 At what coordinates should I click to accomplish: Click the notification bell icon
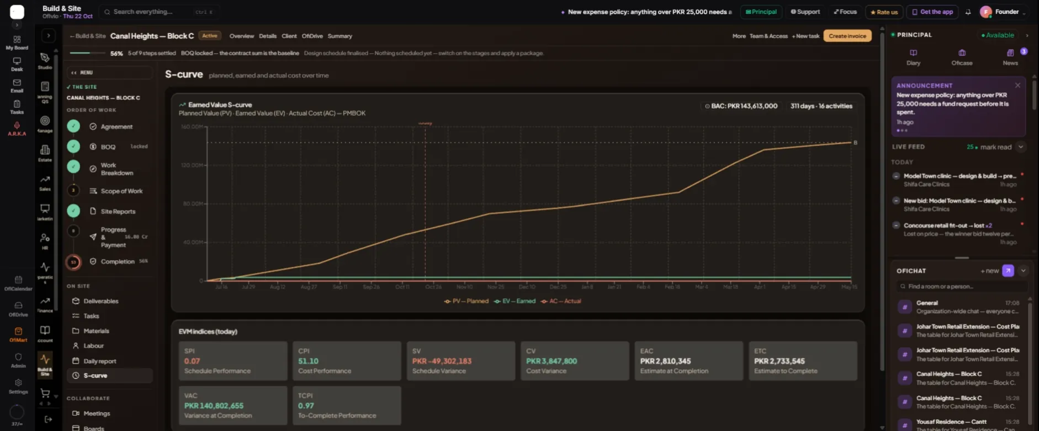click(968, 12)
